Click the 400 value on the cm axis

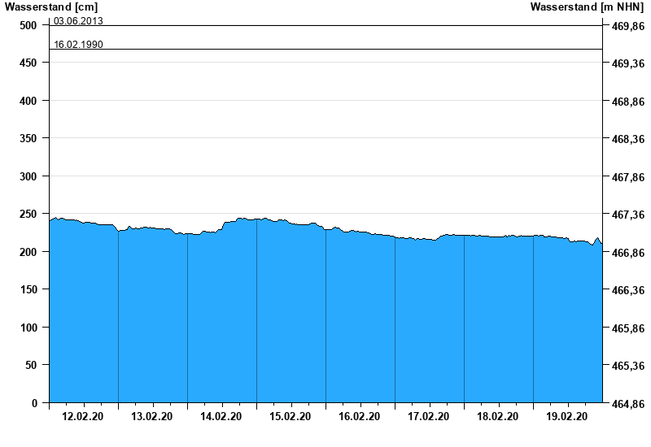(28, 101)
